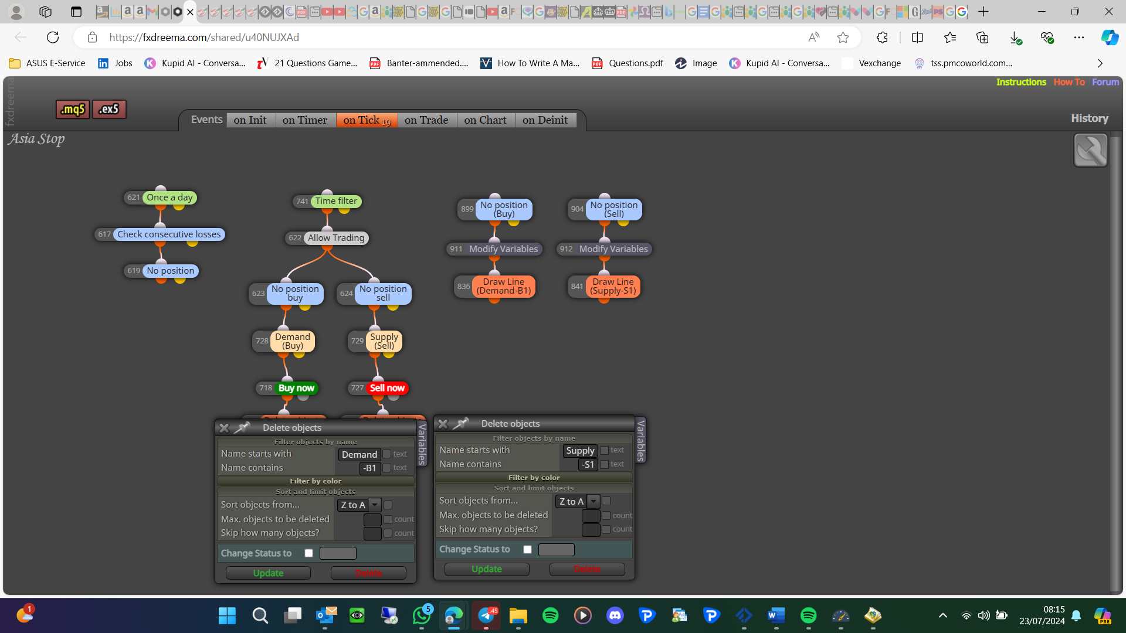Tick Skip objects count checkbox in Supply panel
This screenshot has width=1126, height=633.
(x=606, y=529)
